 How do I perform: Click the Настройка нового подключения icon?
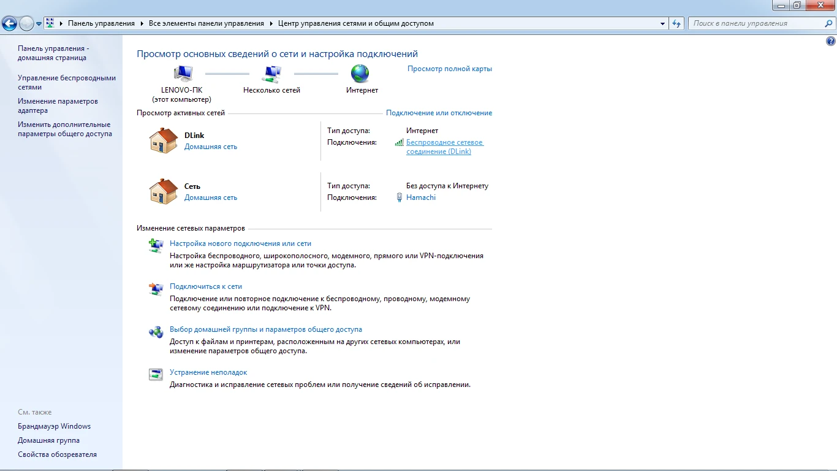click(x=155, y=245)
